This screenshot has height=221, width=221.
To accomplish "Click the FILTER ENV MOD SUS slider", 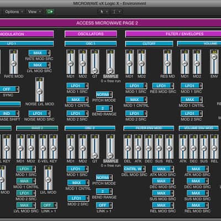I will tap(159, 146).
